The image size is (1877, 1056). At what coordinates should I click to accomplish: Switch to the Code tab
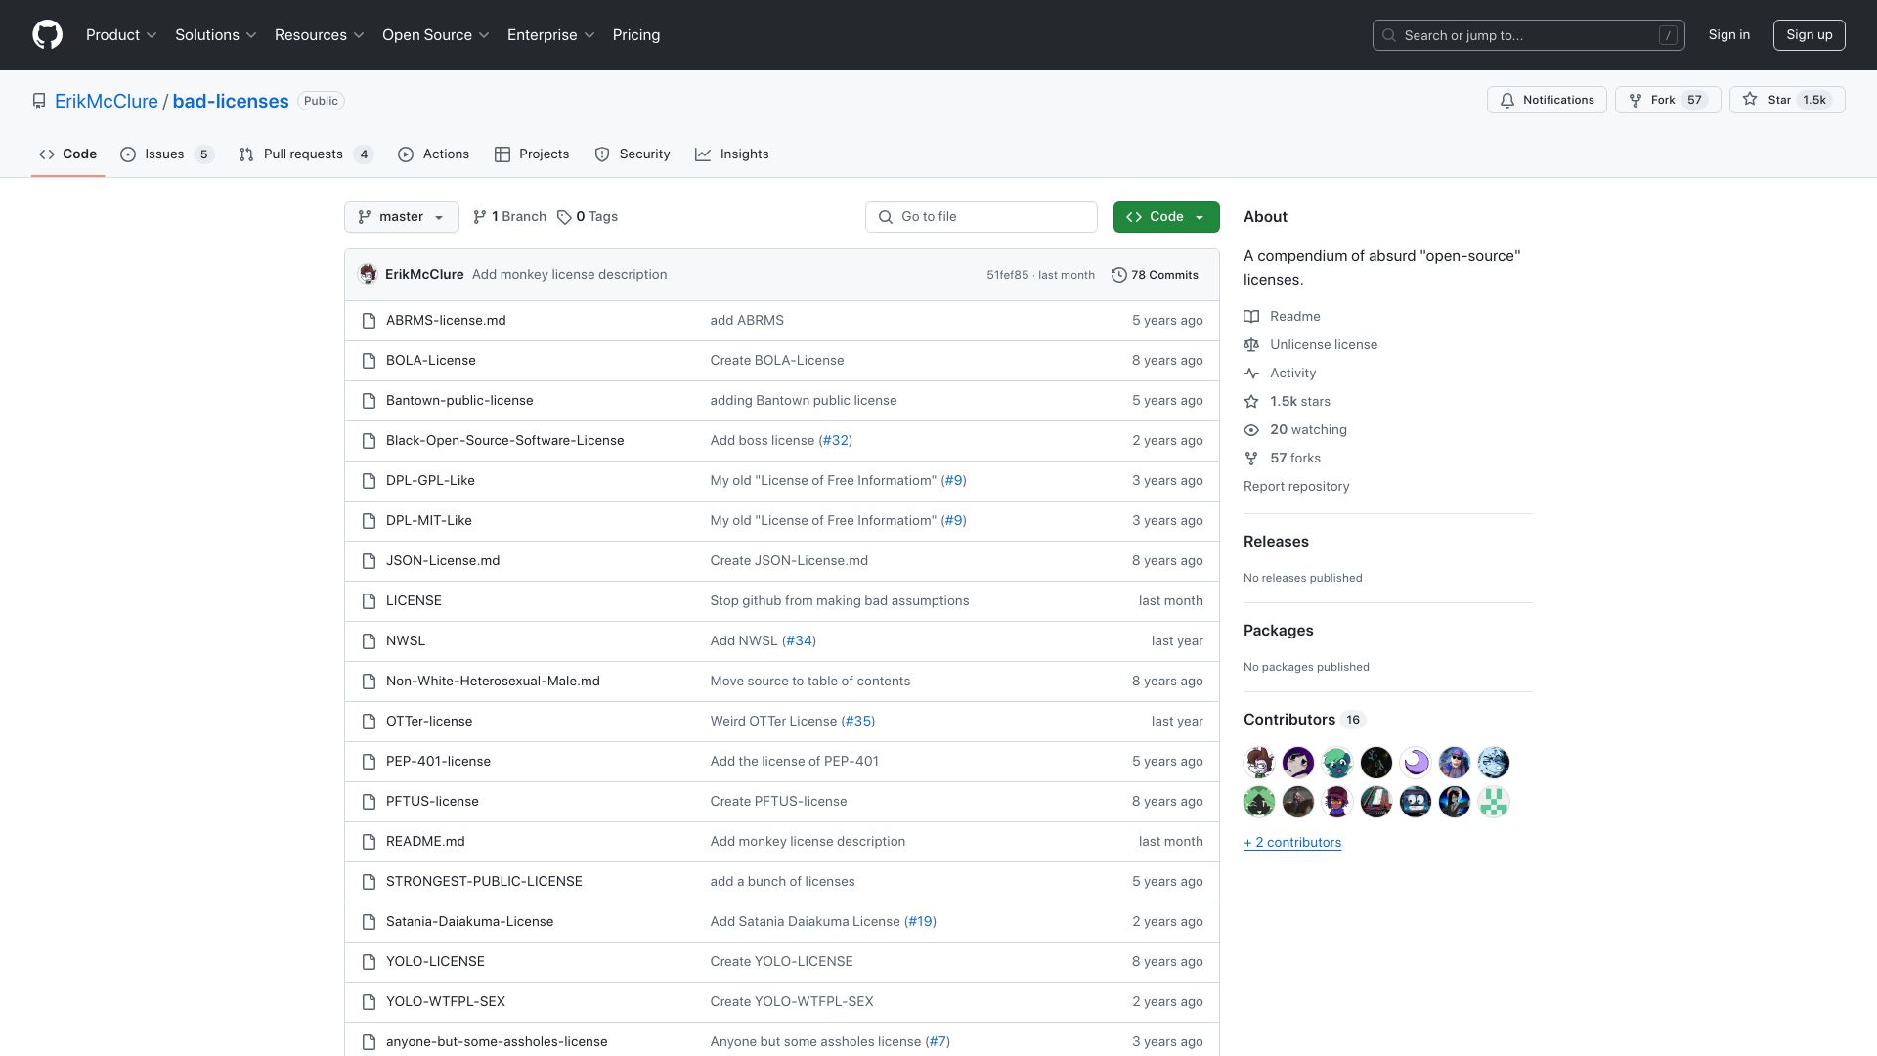pyautogui.click(x=68, y=154)
